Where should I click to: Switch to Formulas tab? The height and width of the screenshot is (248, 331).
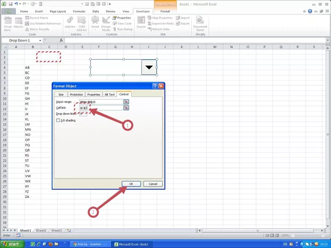point(79,11)
